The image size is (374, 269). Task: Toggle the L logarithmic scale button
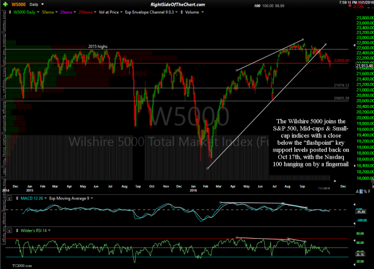361,191
